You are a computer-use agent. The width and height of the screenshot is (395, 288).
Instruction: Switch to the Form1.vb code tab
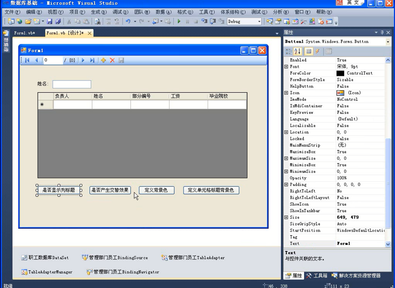(x=24, y=33)
